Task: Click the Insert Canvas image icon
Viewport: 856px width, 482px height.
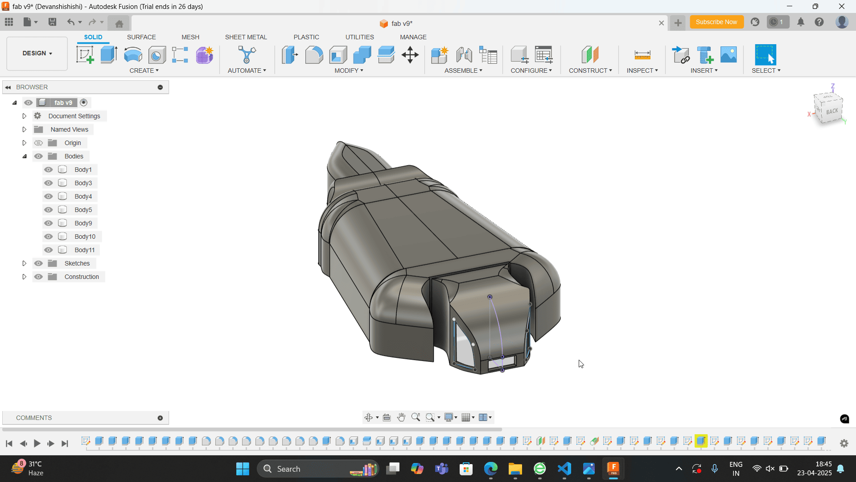Action: 728,55
